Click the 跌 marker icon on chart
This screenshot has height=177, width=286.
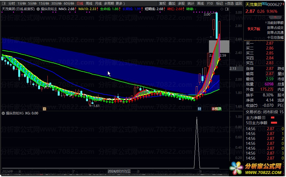click(220, 109)
